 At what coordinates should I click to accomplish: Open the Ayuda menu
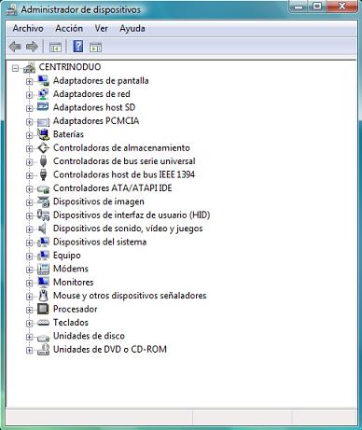132,28
